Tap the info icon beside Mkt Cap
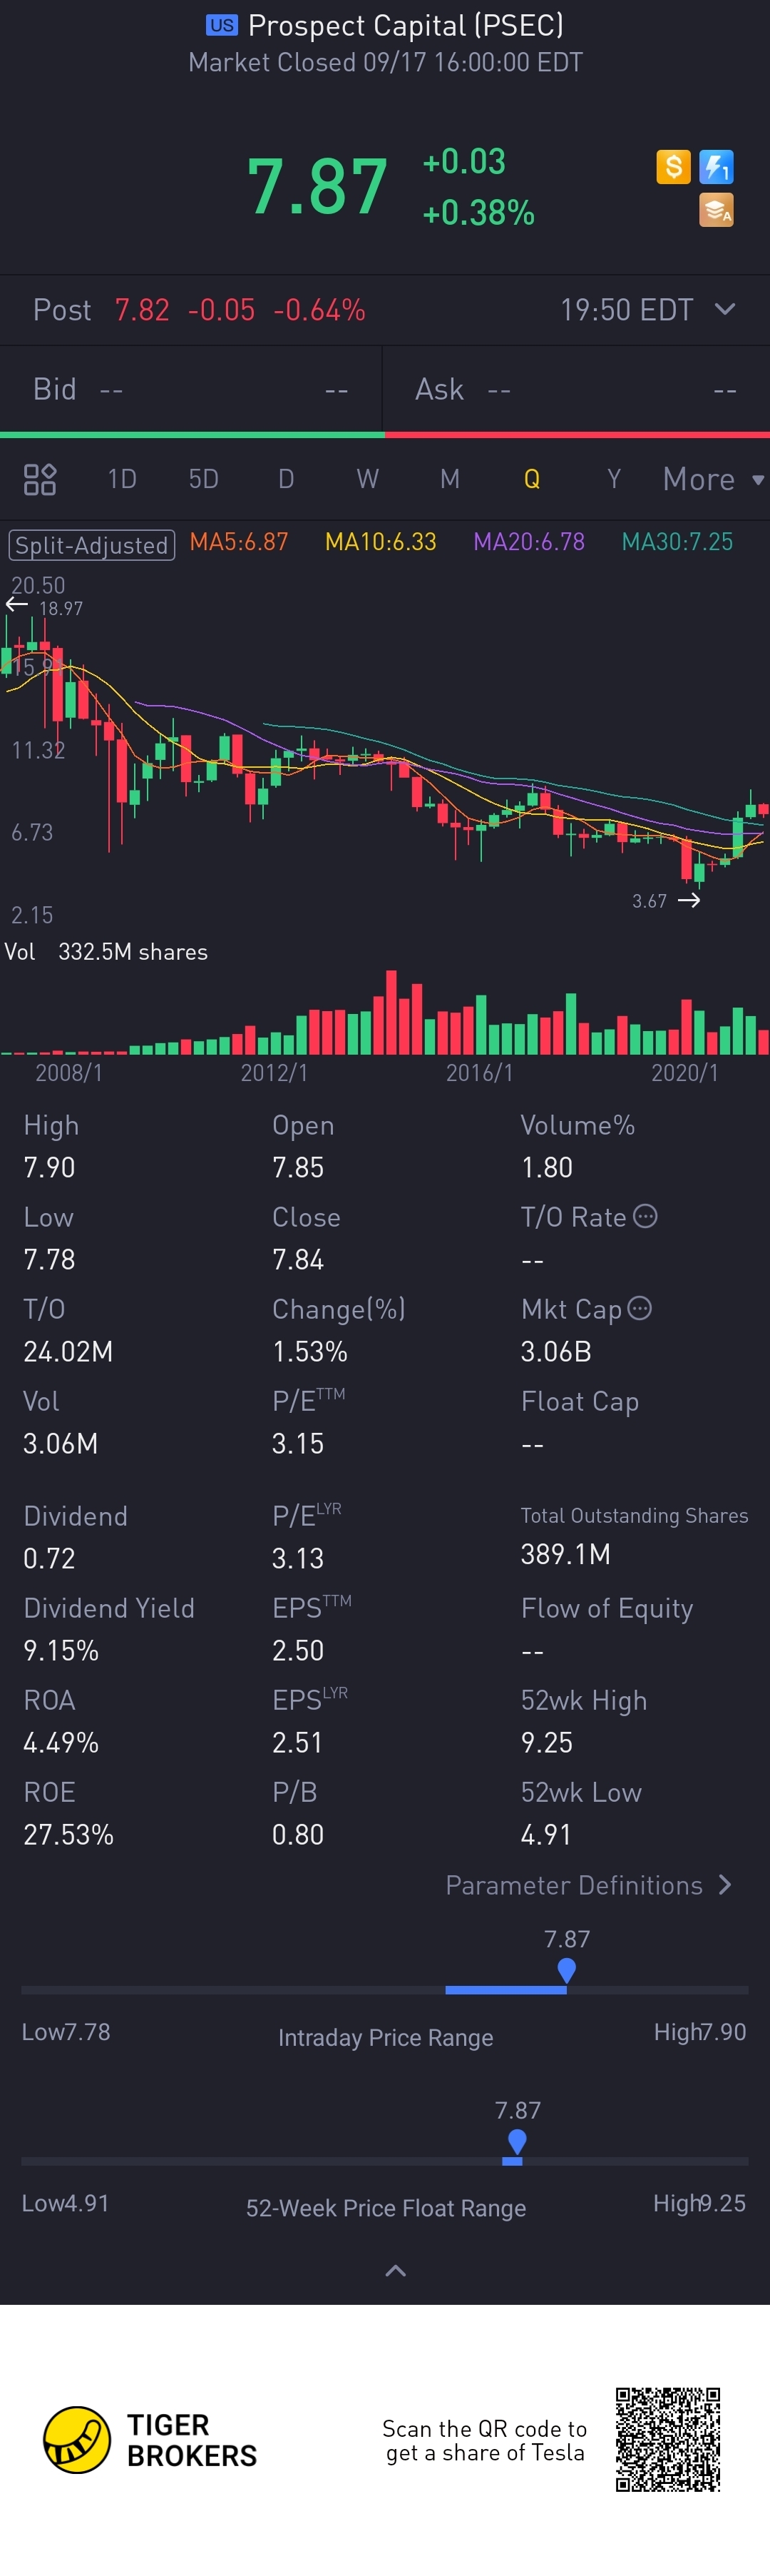This screenshot has height=2576, width=770. (640, 1308)
